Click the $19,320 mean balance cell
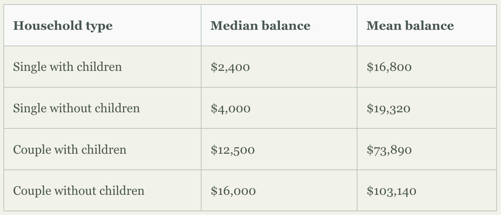This screenshot has width=501, height=215. pos(427,108)
